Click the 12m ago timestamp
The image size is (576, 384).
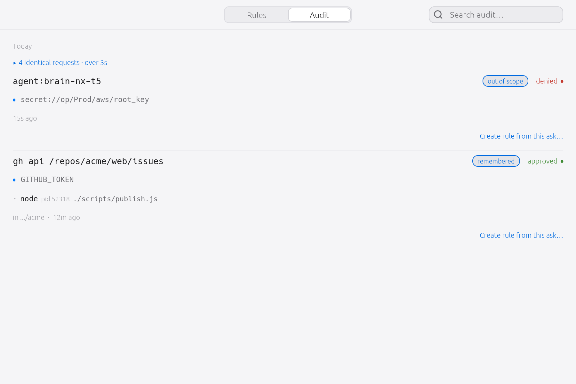(67, 217)
